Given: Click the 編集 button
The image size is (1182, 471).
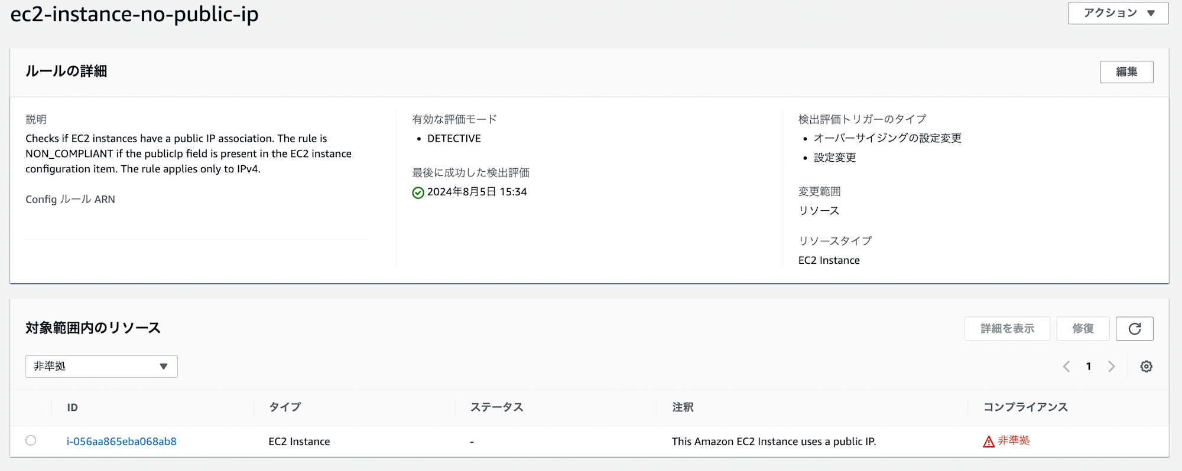Looking at the screenshot, I should [x=1126, y=72].
